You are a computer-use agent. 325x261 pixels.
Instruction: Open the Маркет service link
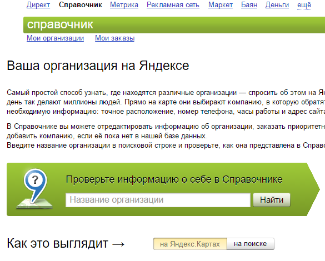221,5
